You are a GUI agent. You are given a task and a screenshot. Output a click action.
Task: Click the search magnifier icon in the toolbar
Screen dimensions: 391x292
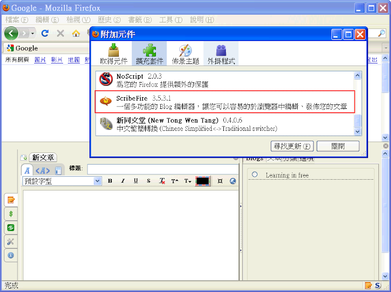point(382,33)
